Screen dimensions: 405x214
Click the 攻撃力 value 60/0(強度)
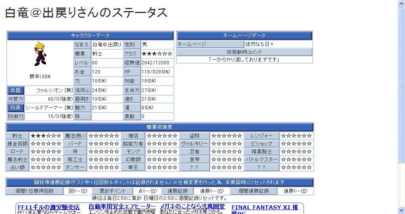click(x=61, y=99)
